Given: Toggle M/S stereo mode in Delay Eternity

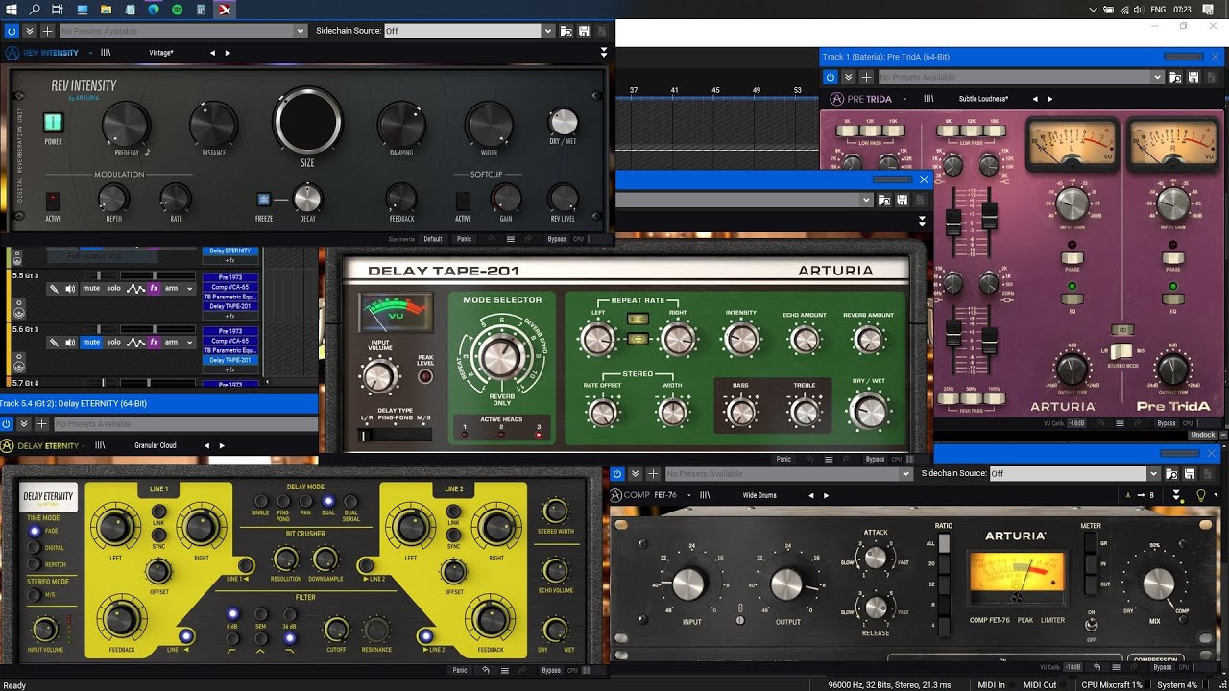Looking at the screenshot, I should [x=36, y=596].
